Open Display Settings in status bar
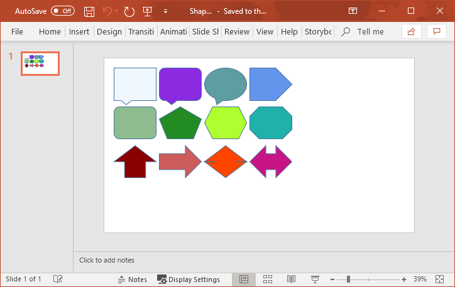 tap(189, 279)
